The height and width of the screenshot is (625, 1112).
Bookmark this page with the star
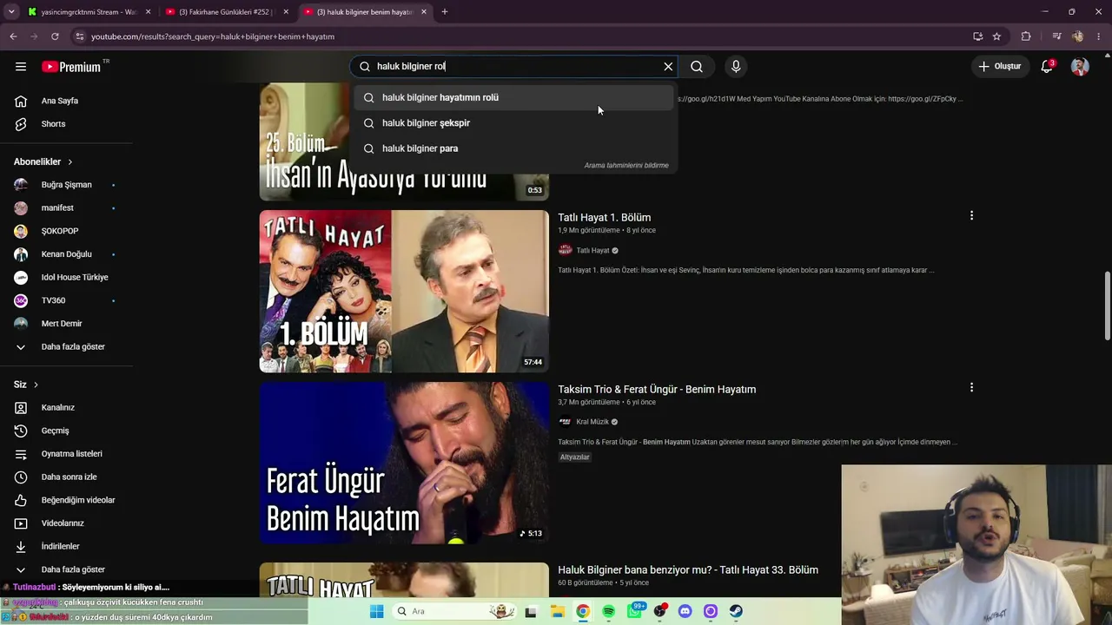996,36
